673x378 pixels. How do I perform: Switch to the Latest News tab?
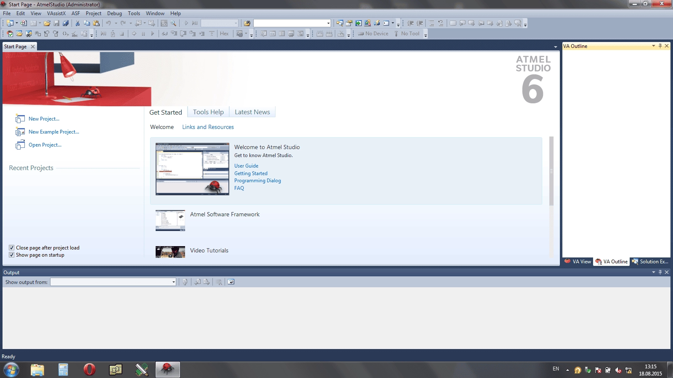click(252, 112)
